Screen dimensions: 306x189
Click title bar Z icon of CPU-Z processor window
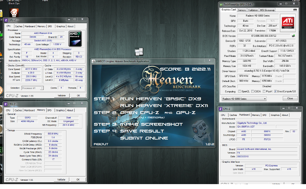(6, 20)
